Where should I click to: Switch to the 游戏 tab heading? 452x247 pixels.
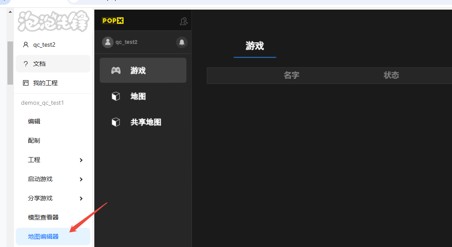pos(255,46)
